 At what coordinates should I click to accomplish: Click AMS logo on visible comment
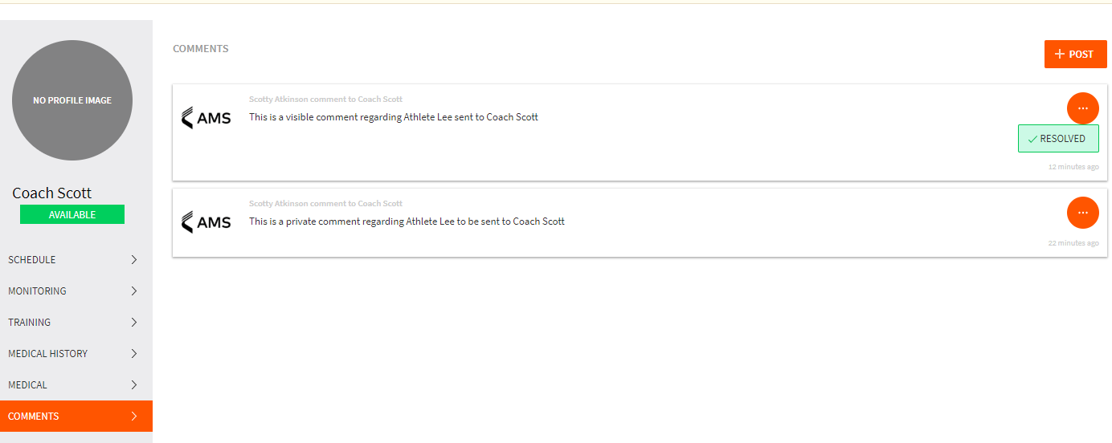206,118
